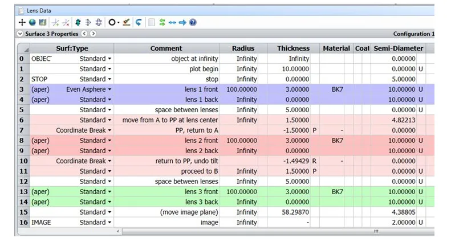Select row header number 3

(x=23, y=89)
